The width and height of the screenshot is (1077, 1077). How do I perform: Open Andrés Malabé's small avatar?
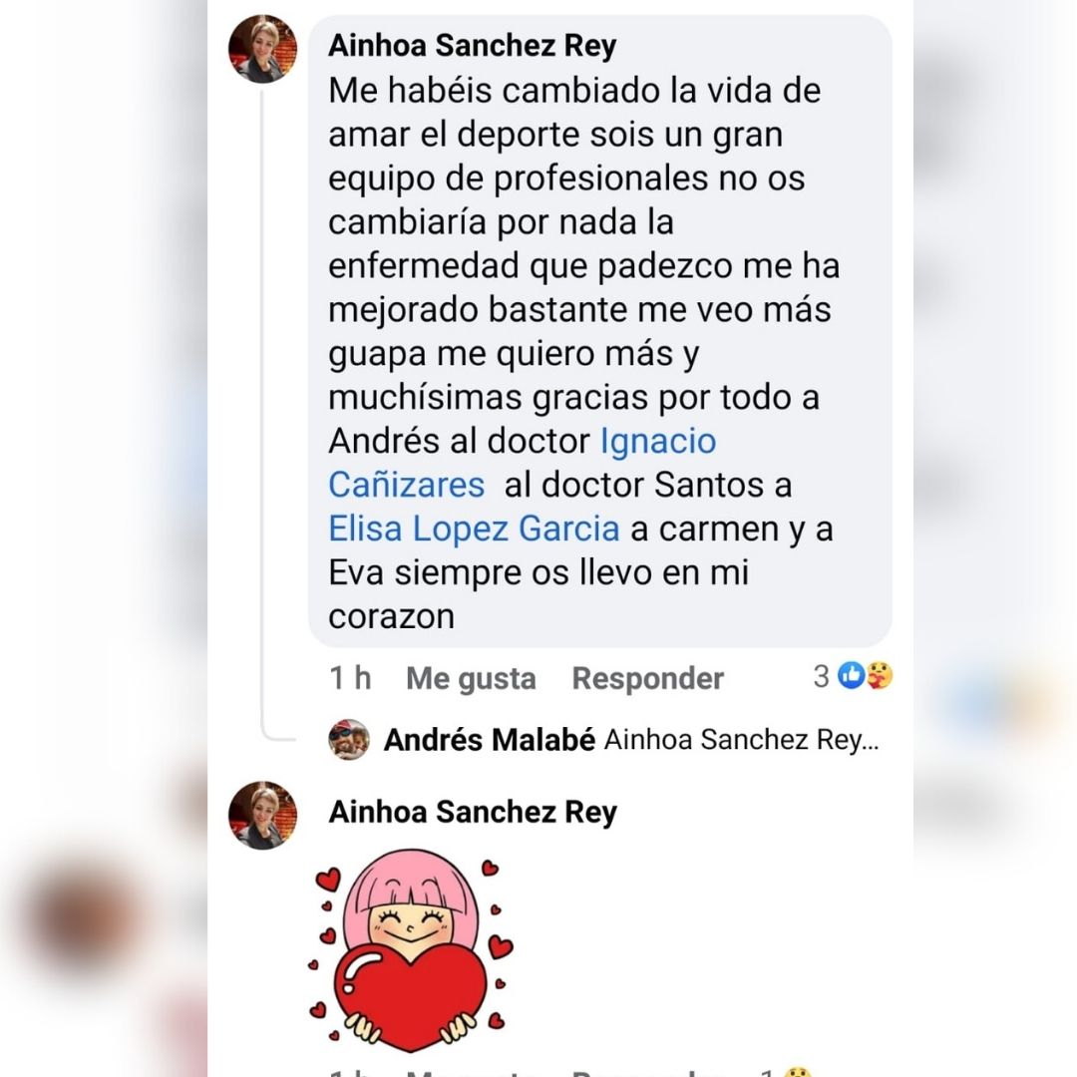click(349, 740)
